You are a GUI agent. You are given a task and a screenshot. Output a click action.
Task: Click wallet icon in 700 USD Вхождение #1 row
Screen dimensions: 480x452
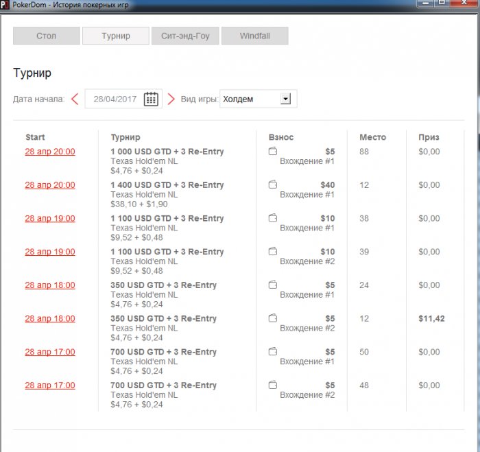(x=273, y=352)
